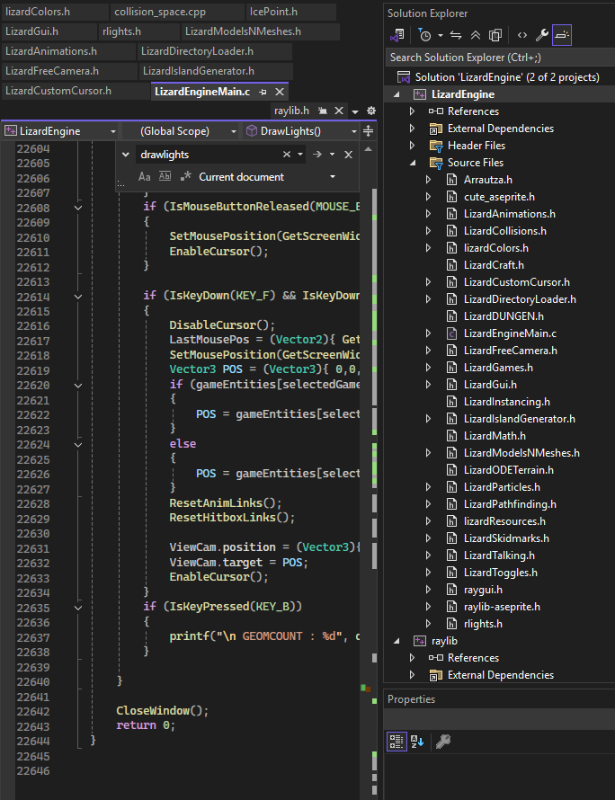Open the DrawLights() member dropdown
Image resolution: width=615 pixels, height=800 pixels.
coord(297,131)
